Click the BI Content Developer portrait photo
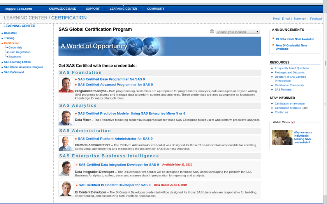327x204 pixels. click(66, 188)
